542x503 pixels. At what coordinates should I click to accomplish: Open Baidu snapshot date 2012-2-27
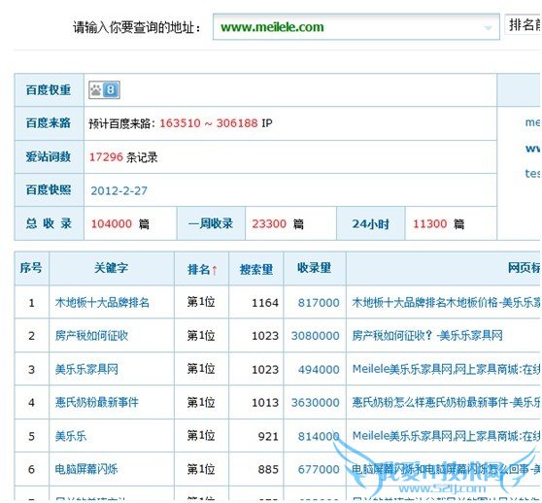[119, 190]
